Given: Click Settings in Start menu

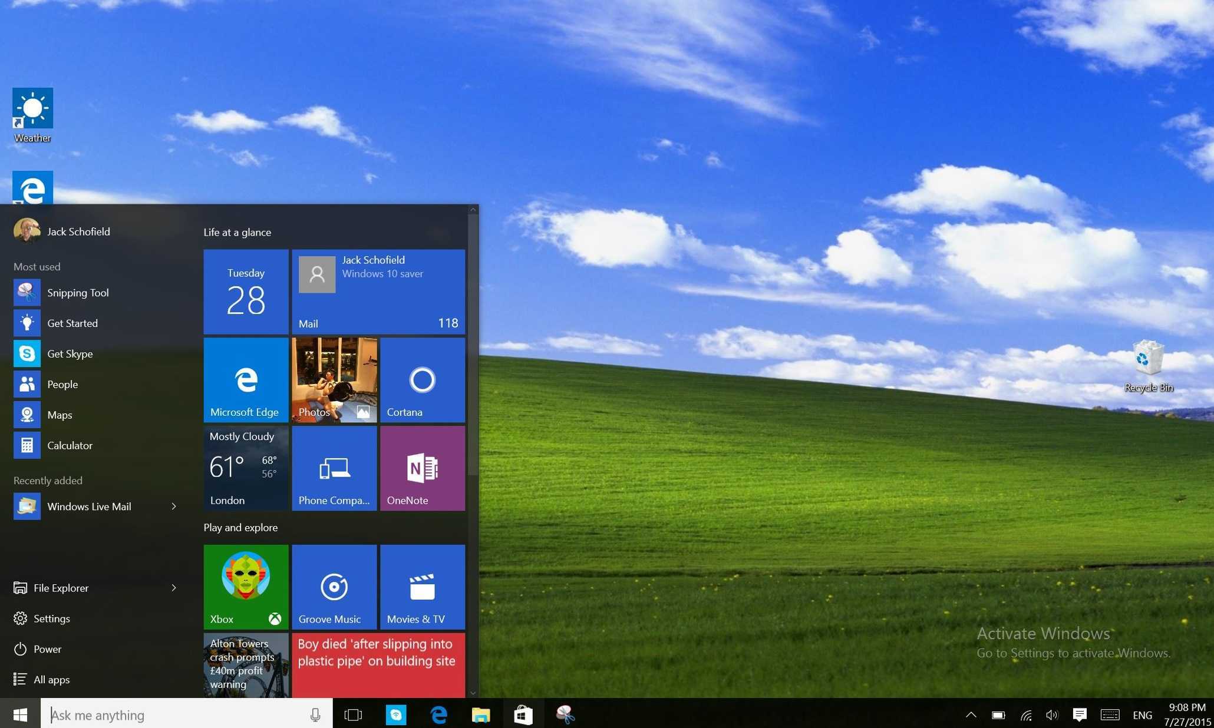Looking at the screenshot, I should (x=50, y=618).
